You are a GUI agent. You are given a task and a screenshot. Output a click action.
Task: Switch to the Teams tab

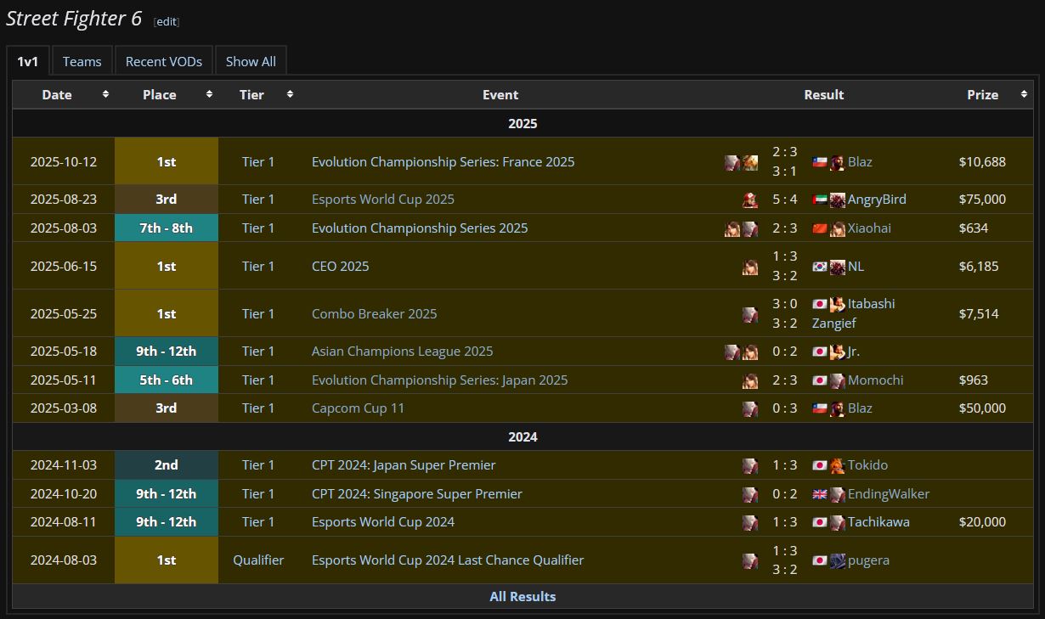tap(82, 61)
